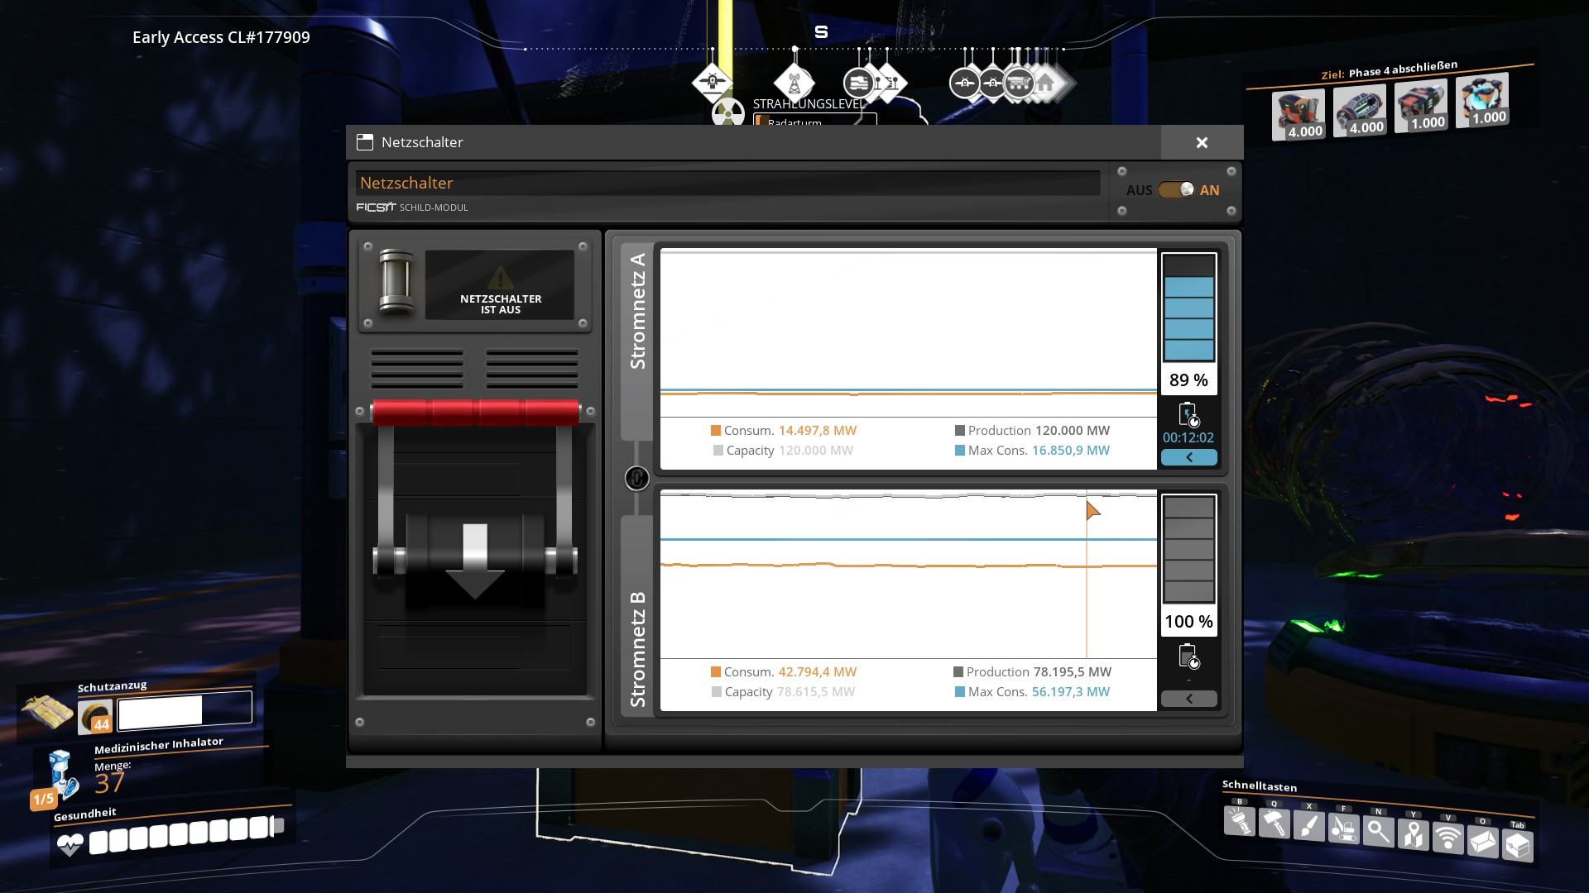Click the 89 % battery charge value
Viewport: 1589px width, 893px height.
1189,380
